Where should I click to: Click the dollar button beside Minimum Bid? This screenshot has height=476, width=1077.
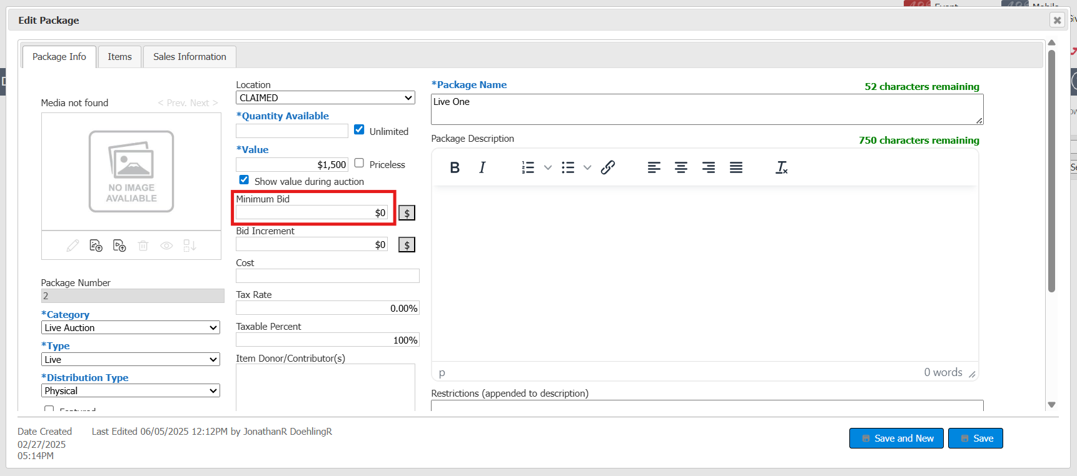tap(407, 213)
